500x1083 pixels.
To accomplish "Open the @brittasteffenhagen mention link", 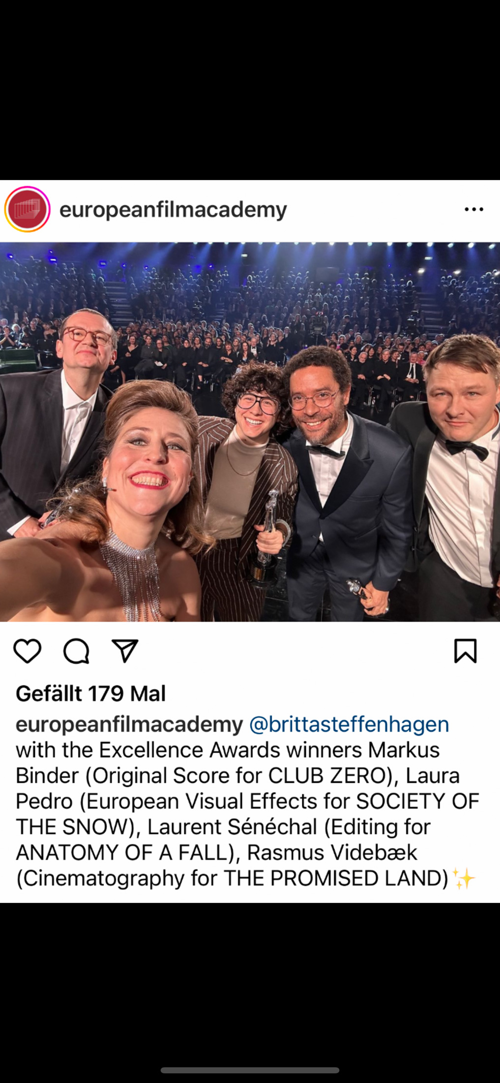I will (x=349, y=725).
